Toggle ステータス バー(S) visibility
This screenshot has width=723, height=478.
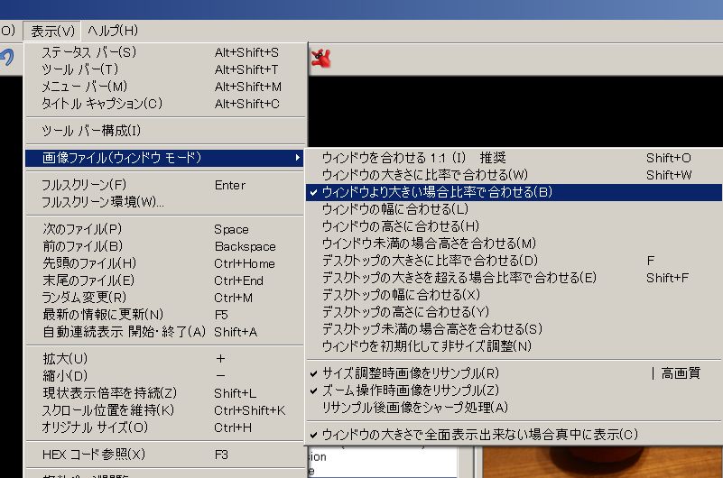coord(88,52)
